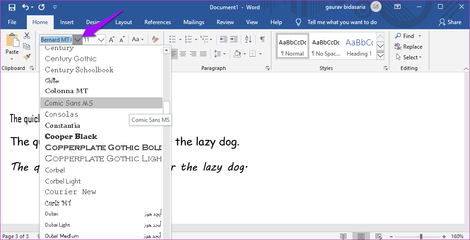Copy selection using the Copy icon

[x=27, y=46]
